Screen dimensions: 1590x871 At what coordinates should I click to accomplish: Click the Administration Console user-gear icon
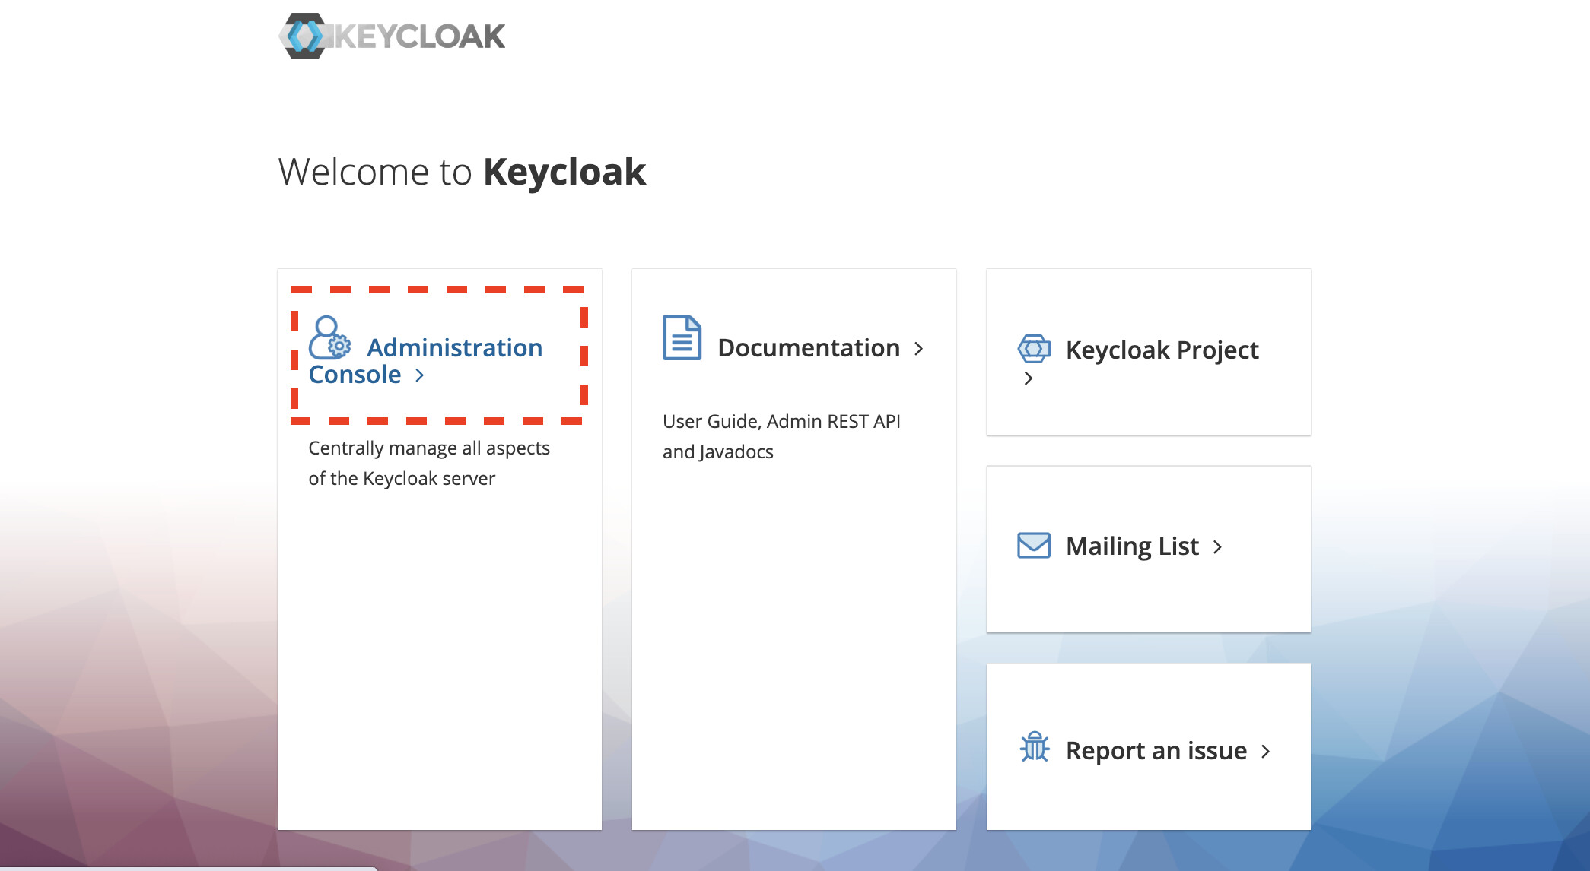pyautogui.click(x=329, y=338)
